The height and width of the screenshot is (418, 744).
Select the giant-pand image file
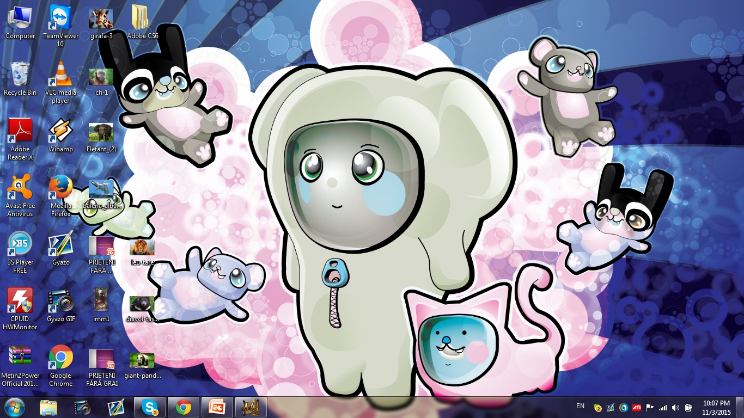142,366
